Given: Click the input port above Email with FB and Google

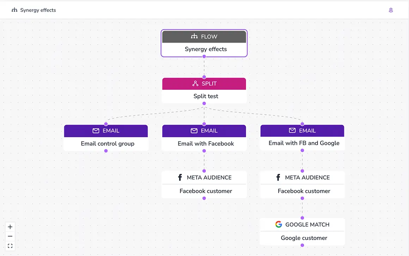Looking at the screenshot, I should coord(302,124).
